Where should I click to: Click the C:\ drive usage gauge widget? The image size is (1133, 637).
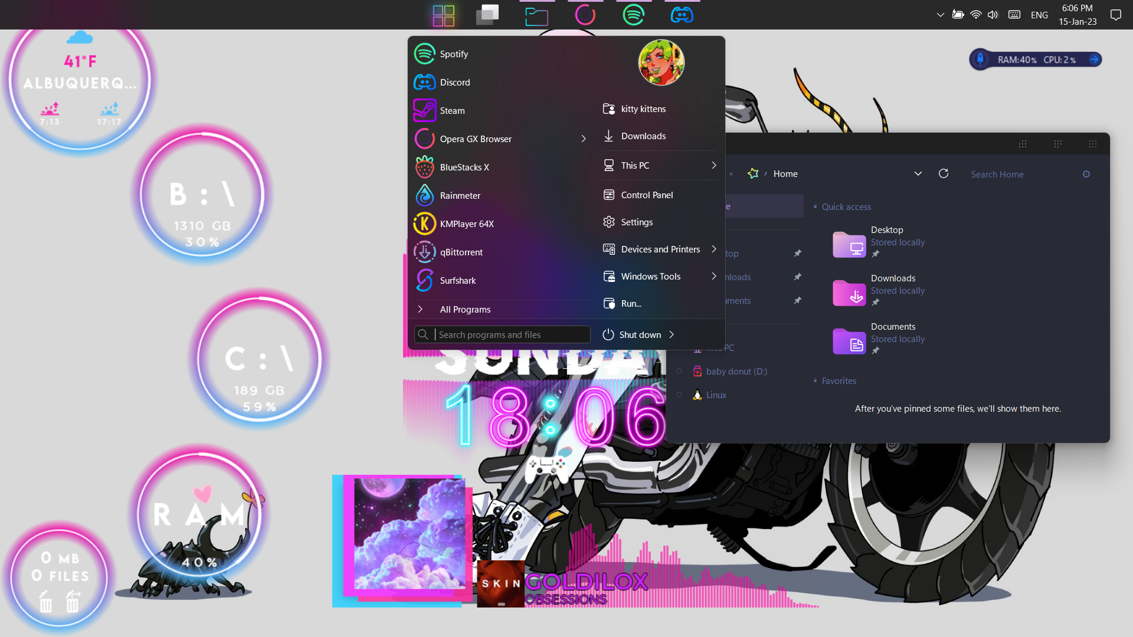[x=258, y=359]
